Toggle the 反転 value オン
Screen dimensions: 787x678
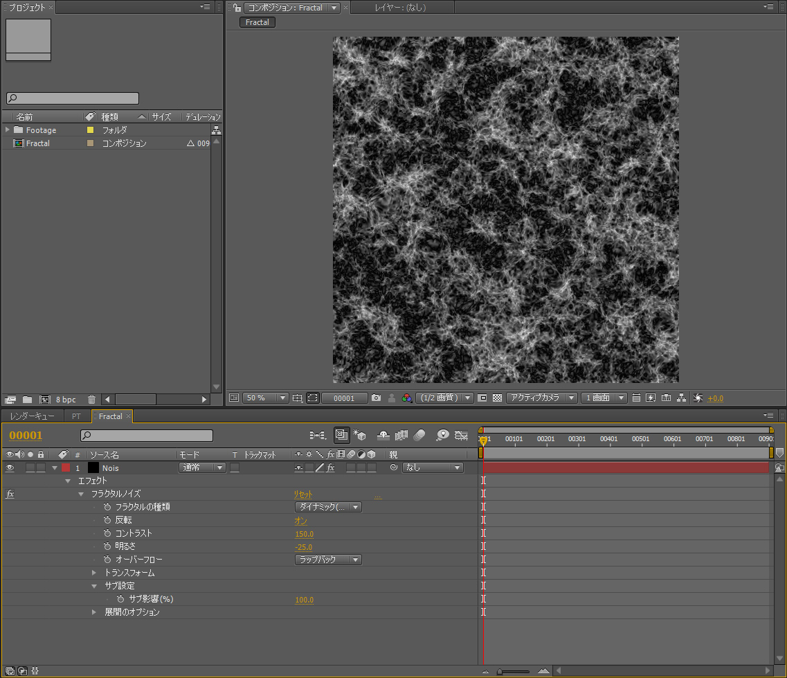(x=300, y=521)
